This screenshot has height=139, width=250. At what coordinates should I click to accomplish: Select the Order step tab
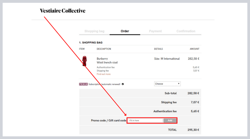(125, 31)
